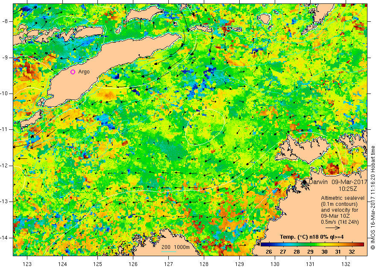Click the date 09-Mar-2017
This screenshot has height=269, width=376.
[350, 182]
